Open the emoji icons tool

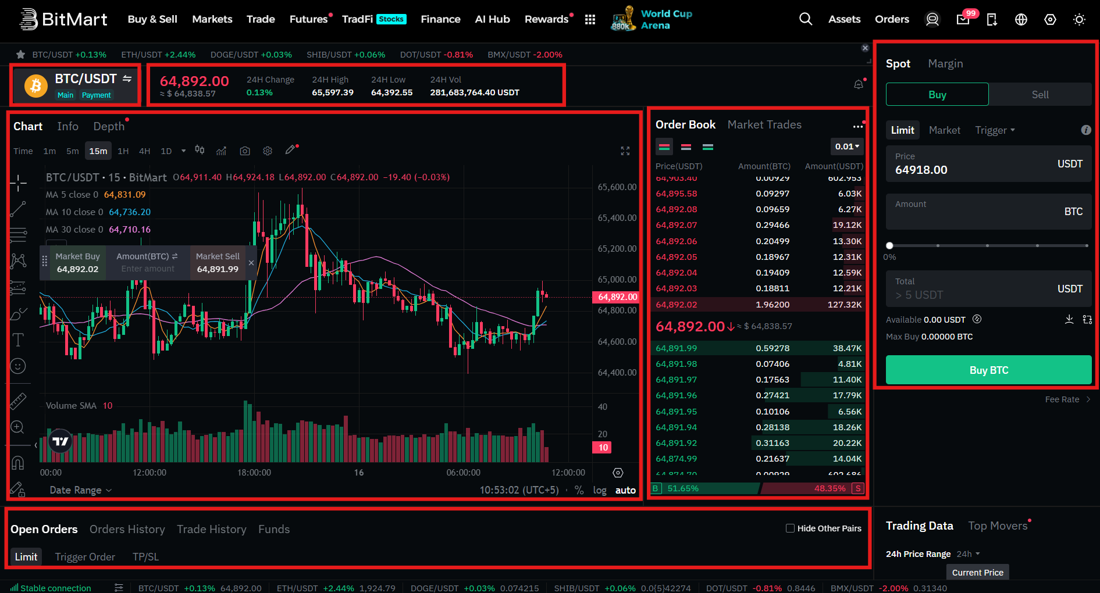[x=18, y=366]
